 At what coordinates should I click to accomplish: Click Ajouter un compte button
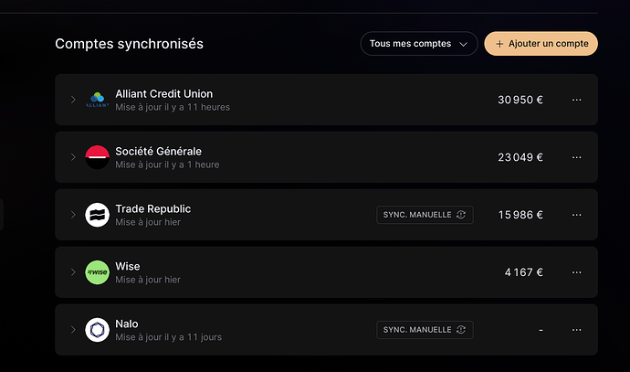541,43
